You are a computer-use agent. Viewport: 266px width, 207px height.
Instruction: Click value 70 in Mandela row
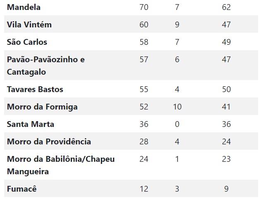pos(144,7)
